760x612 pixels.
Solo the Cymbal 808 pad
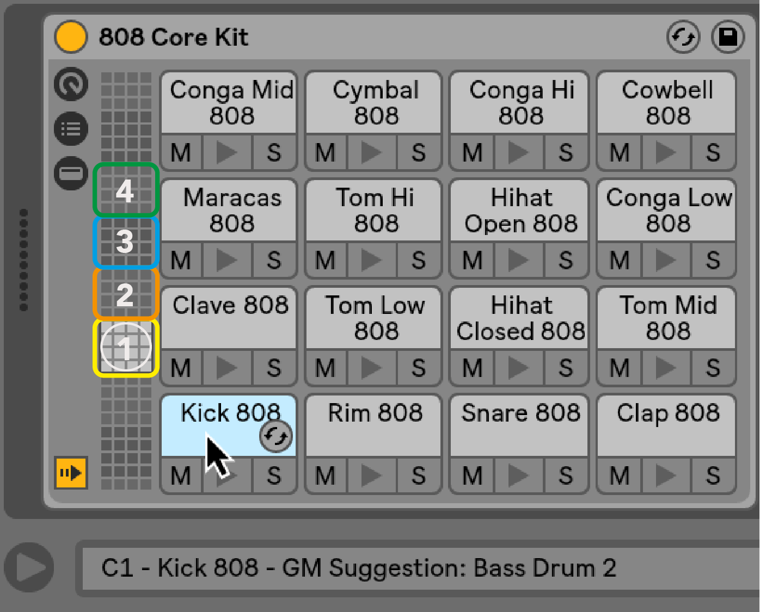tap(419, 152)
